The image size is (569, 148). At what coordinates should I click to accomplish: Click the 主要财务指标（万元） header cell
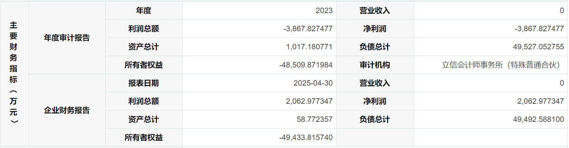[14, 74]
